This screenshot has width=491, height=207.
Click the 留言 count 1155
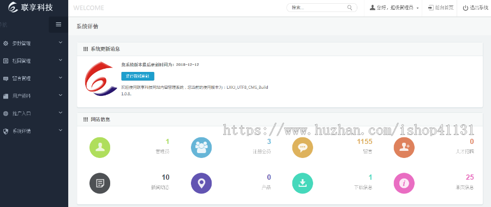click(x=364, y=141)
